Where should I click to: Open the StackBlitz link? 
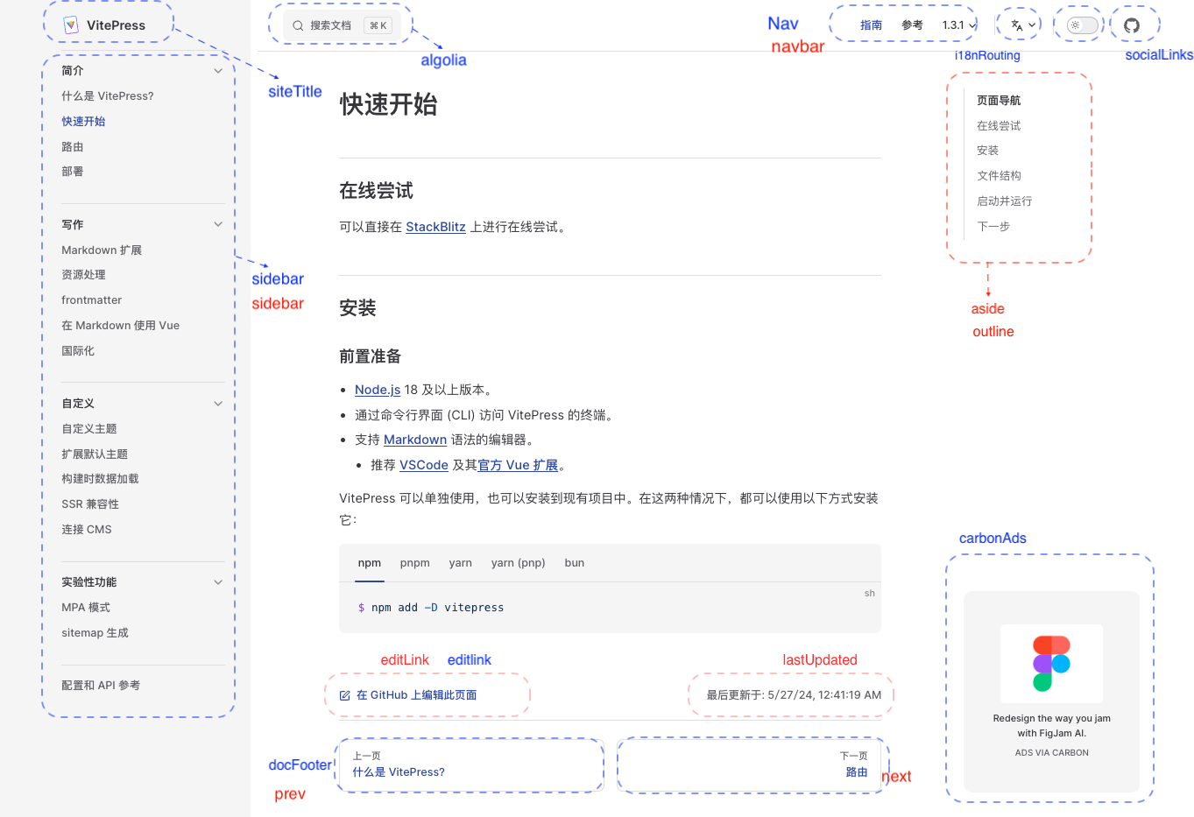pyautogui.click(x=435, y=227)
